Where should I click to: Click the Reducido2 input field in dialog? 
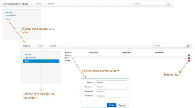[111, 91]
